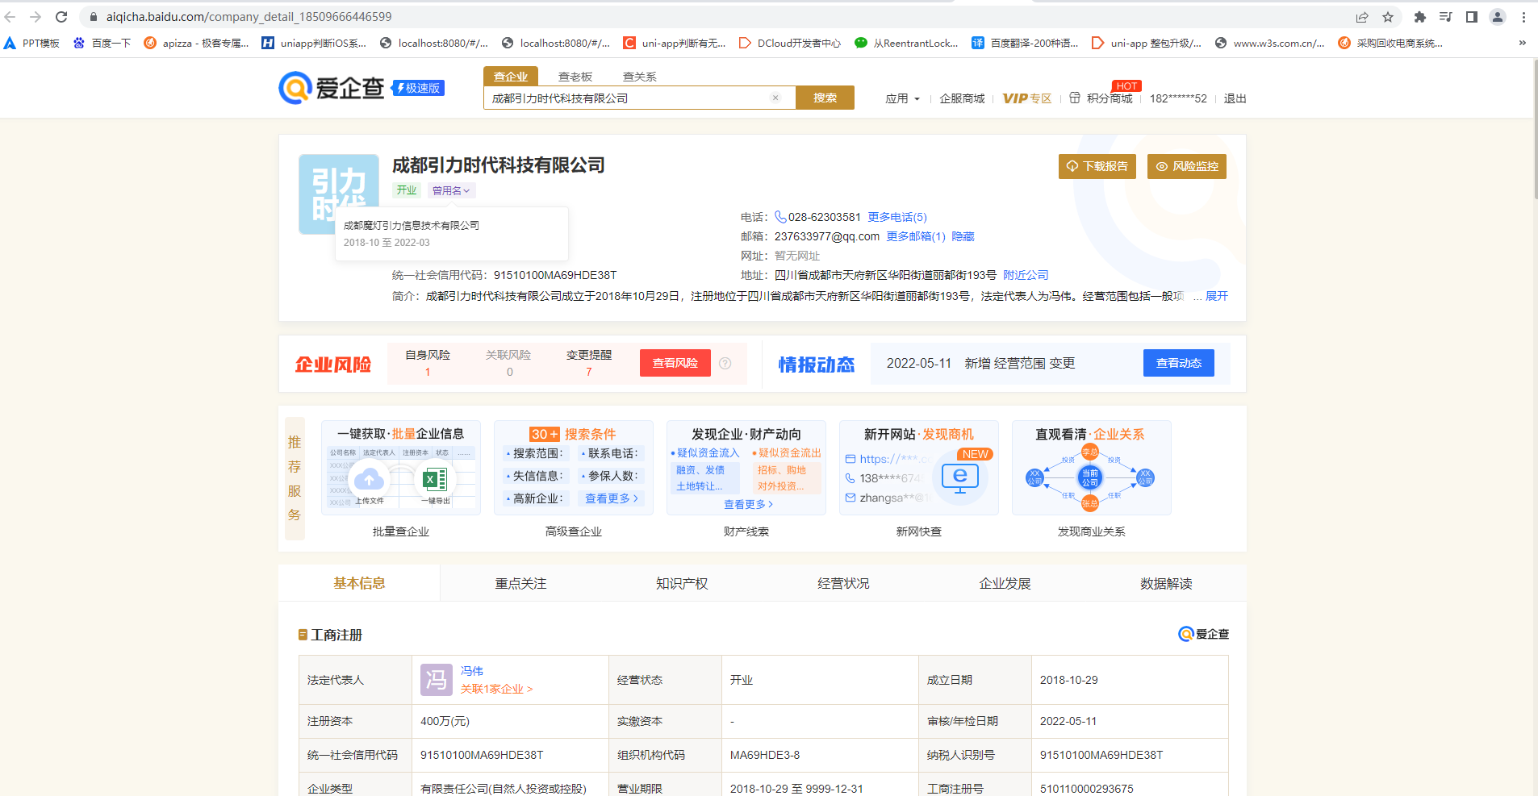This screenshot has width=1538, height=796.
Task: Open the share page icon in address bar
Action: pos(1362,17)
